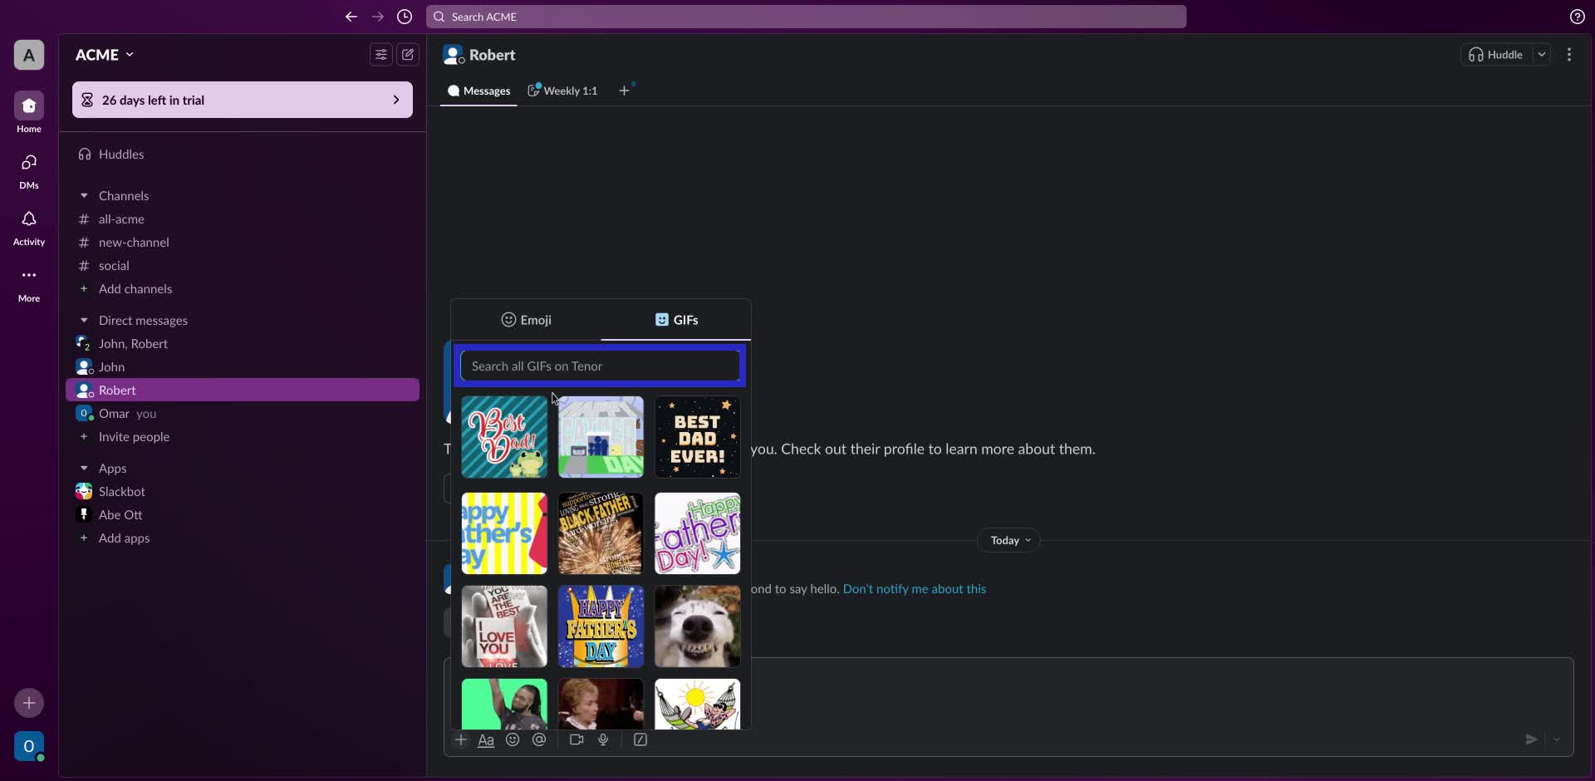
Task: Open the More menu in the sidebar
Action: pyautogui.click(x=28, y=282)
